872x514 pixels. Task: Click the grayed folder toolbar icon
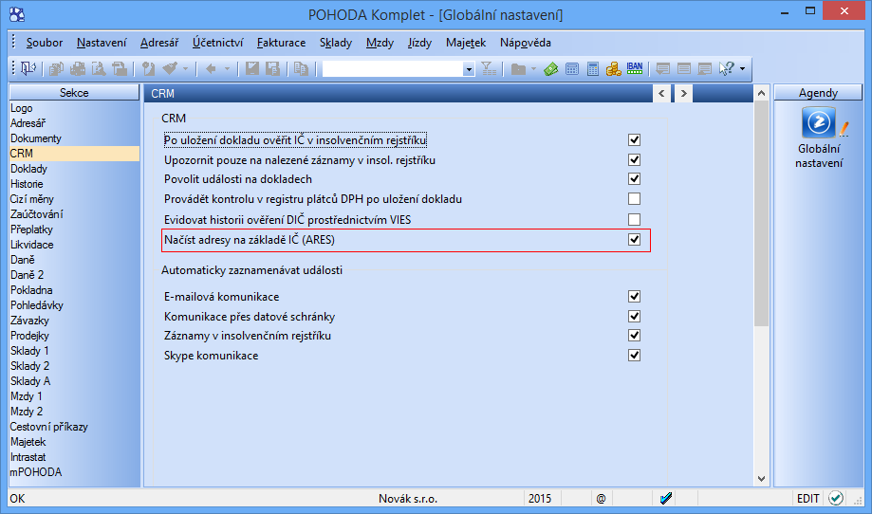[518, 68]
